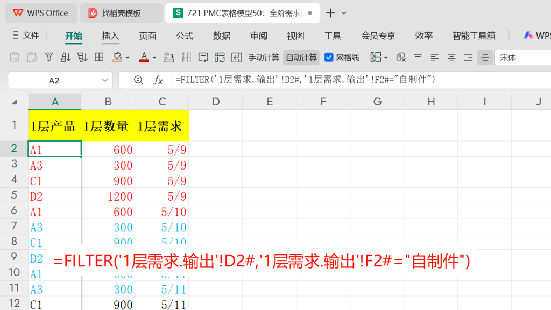Apply the red font color

(144, 57)
